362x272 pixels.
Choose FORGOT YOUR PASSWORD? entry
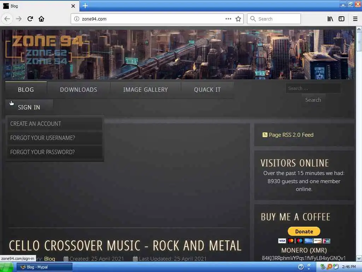click(55, 152)
